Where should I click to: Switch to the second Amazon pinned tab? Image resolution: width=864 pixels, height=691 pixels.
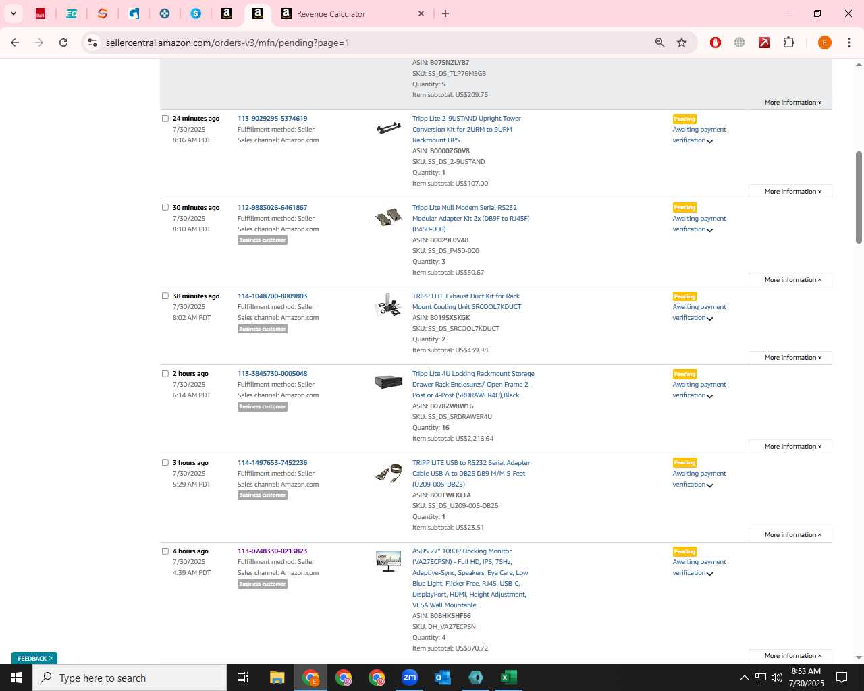point(257,13)
